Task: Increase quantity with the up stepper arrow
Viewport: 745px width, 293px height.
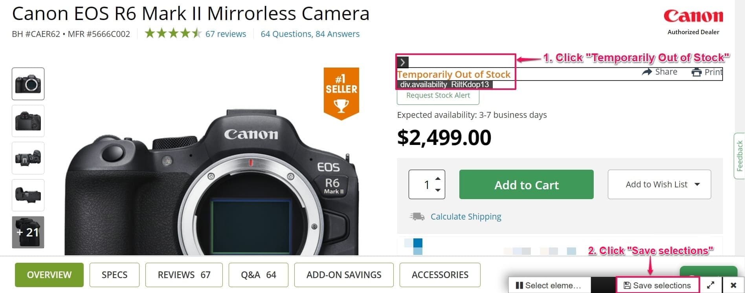Action: point(438,179)
